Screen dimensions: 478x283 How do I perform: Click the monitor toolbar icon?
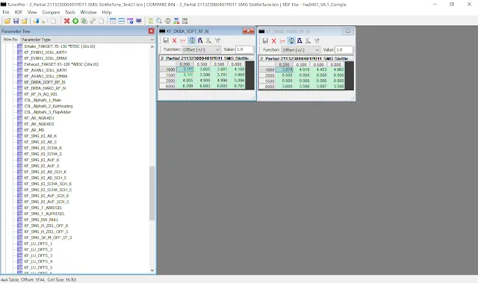[x=139, y=21]
